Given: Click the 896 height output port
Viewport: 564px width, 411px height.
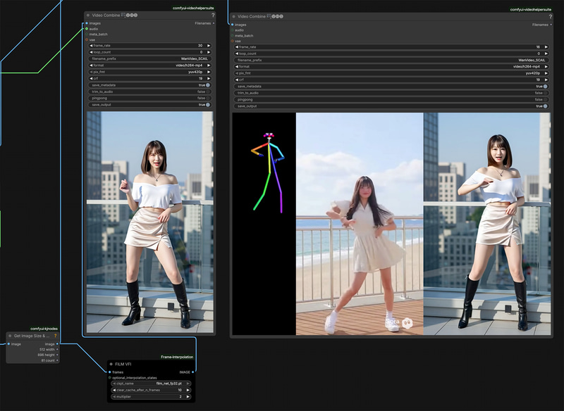Looking at the screenshot, I should tap(58, 355).
